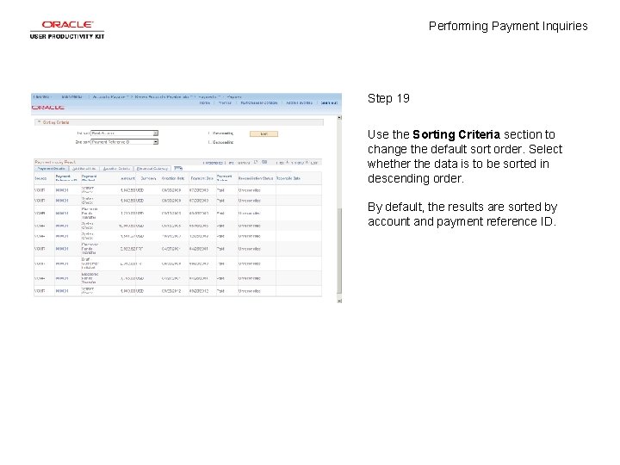Open Review Accounts Payable Info breadcrumb
The image size is (620, 465).
coord(164,96)
